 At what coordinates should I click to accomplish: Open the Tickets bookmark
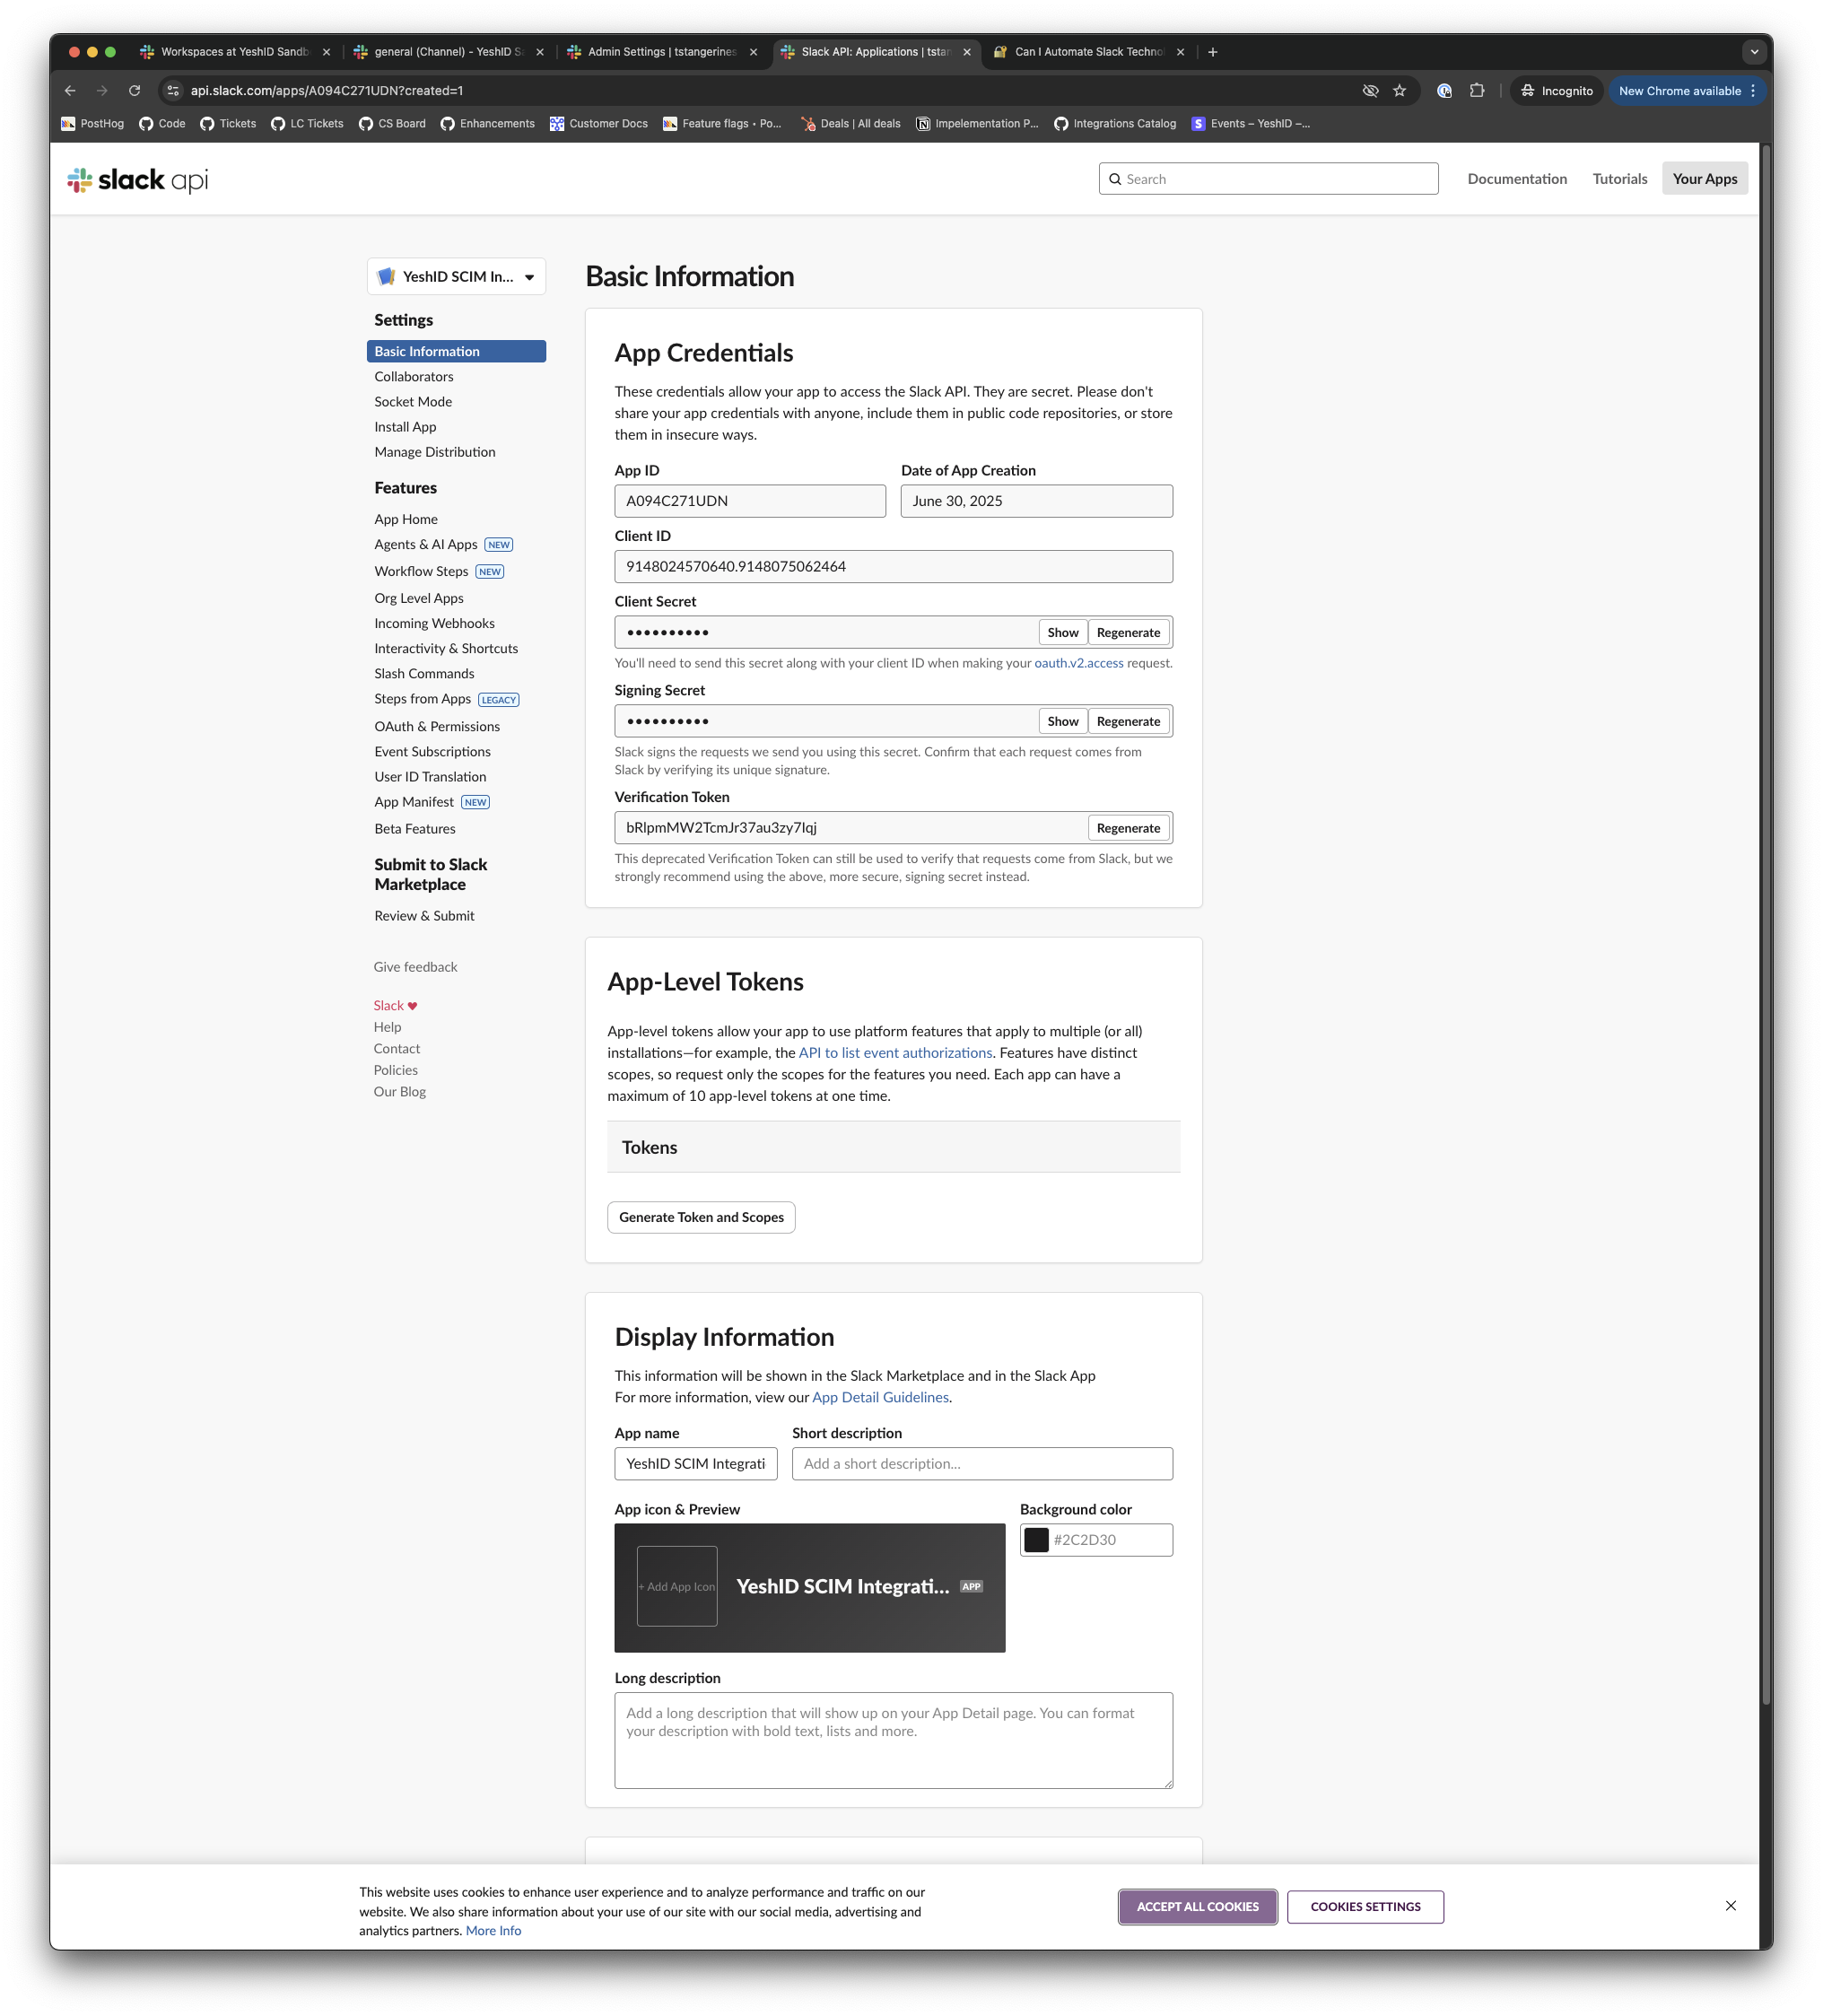pos(228,124)
